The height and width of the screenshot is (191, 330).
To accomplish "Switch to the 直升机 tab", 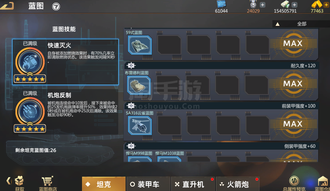I will (x=193, y=184).
